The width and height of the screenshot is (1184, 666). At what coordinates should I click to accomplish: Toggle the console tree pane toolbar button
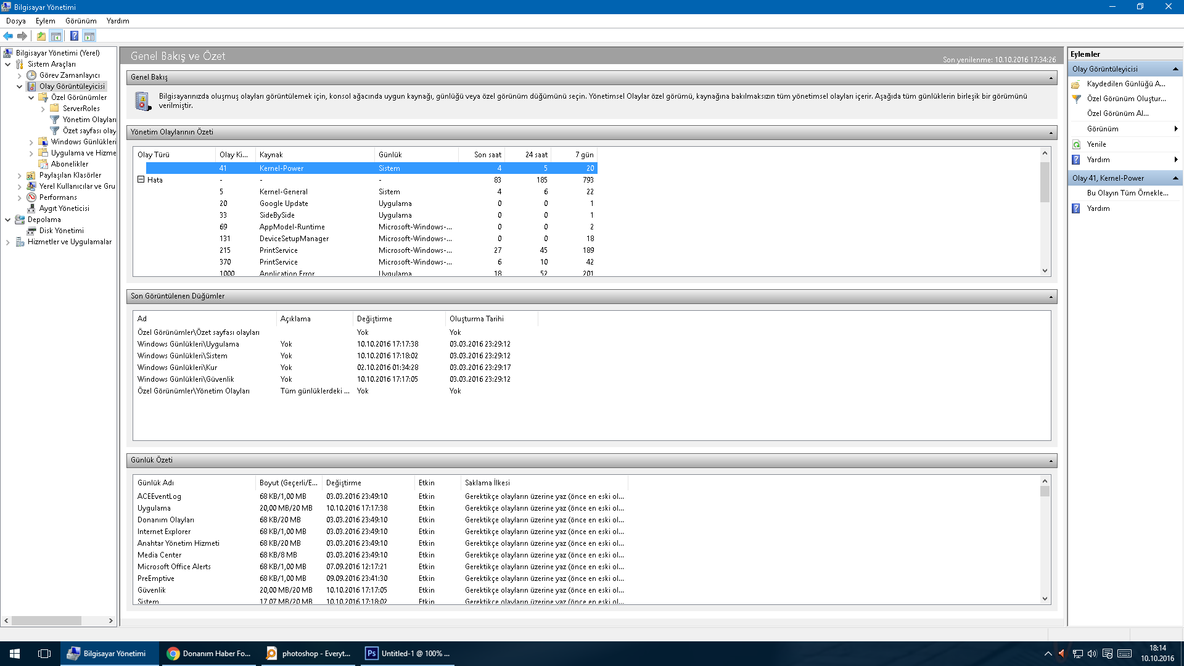pos(56,36)
